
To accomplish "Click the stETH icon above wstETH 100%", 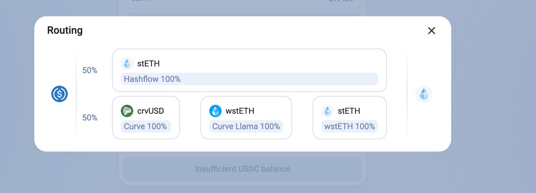I will [x=328, y=111].
